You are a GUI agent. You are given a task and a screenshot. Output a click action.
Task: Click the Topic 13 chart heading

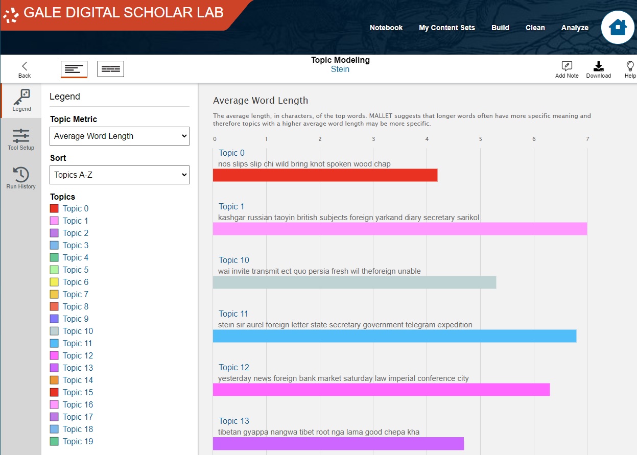coord(234,421)
